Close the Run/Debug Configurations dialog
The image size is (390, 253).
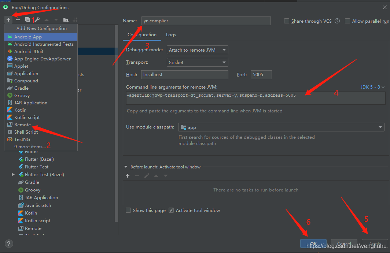coord(385,7)
